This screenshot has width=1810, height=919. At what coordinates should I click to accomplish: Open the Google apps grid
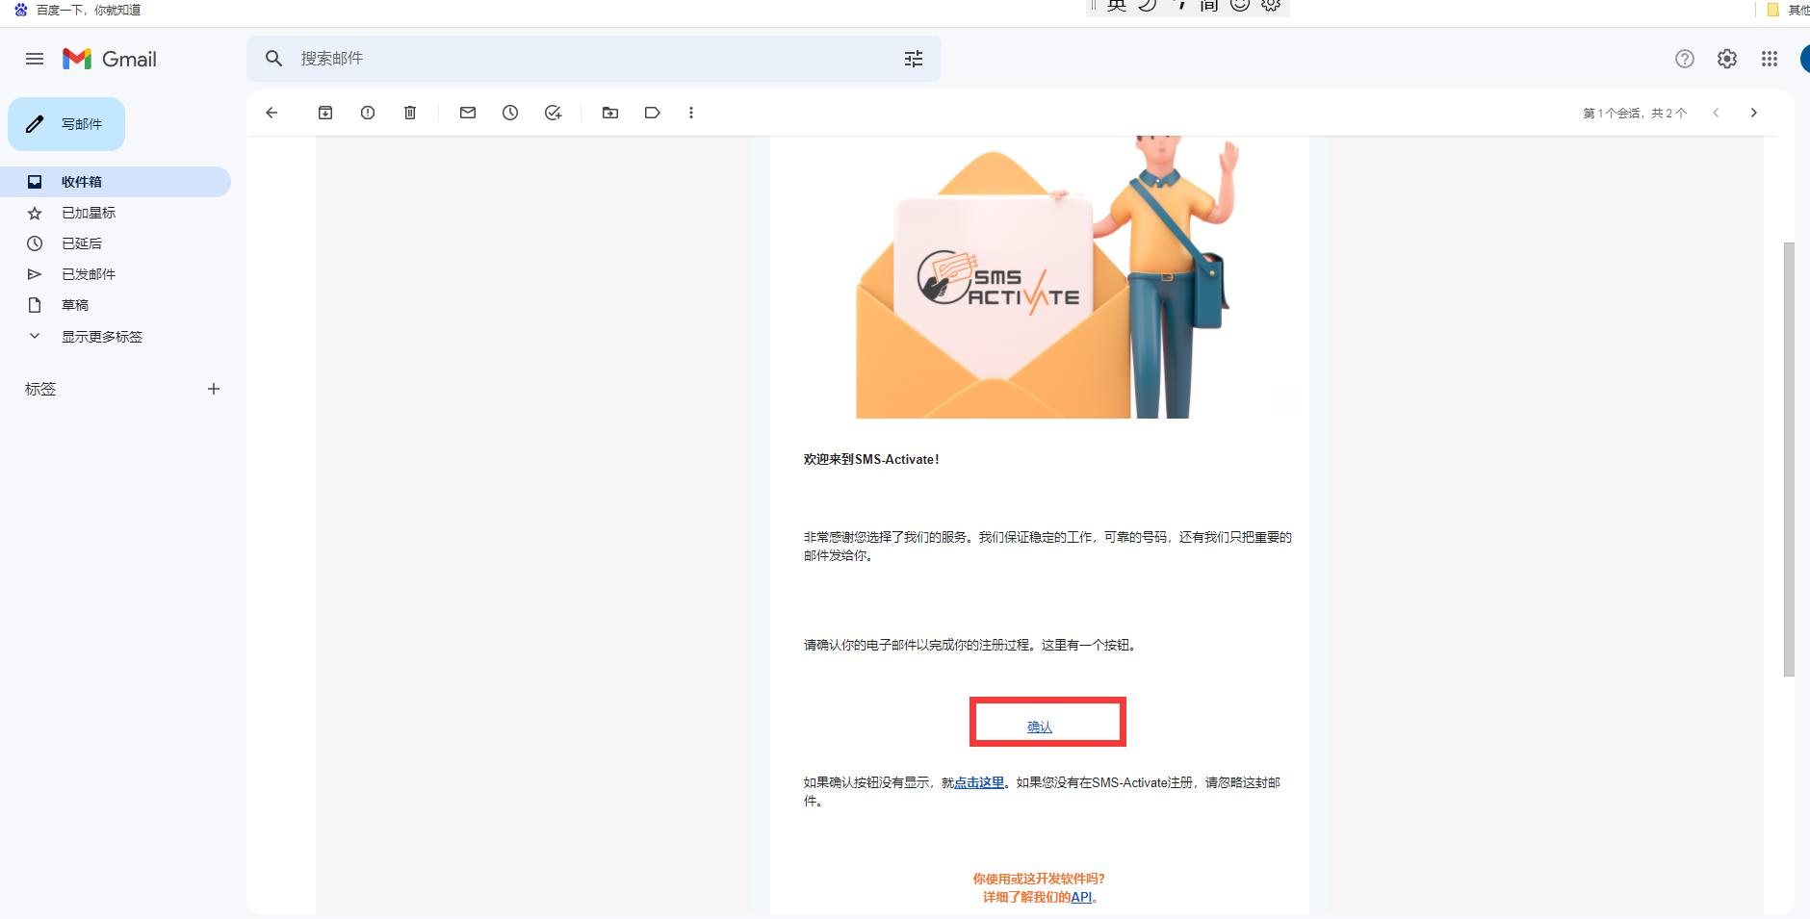[x=1768, y=59]
